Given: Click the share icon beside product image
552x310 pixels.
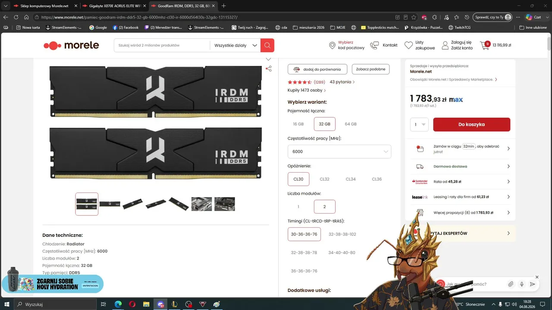Looking at the screenshot, I should point(269,68).
